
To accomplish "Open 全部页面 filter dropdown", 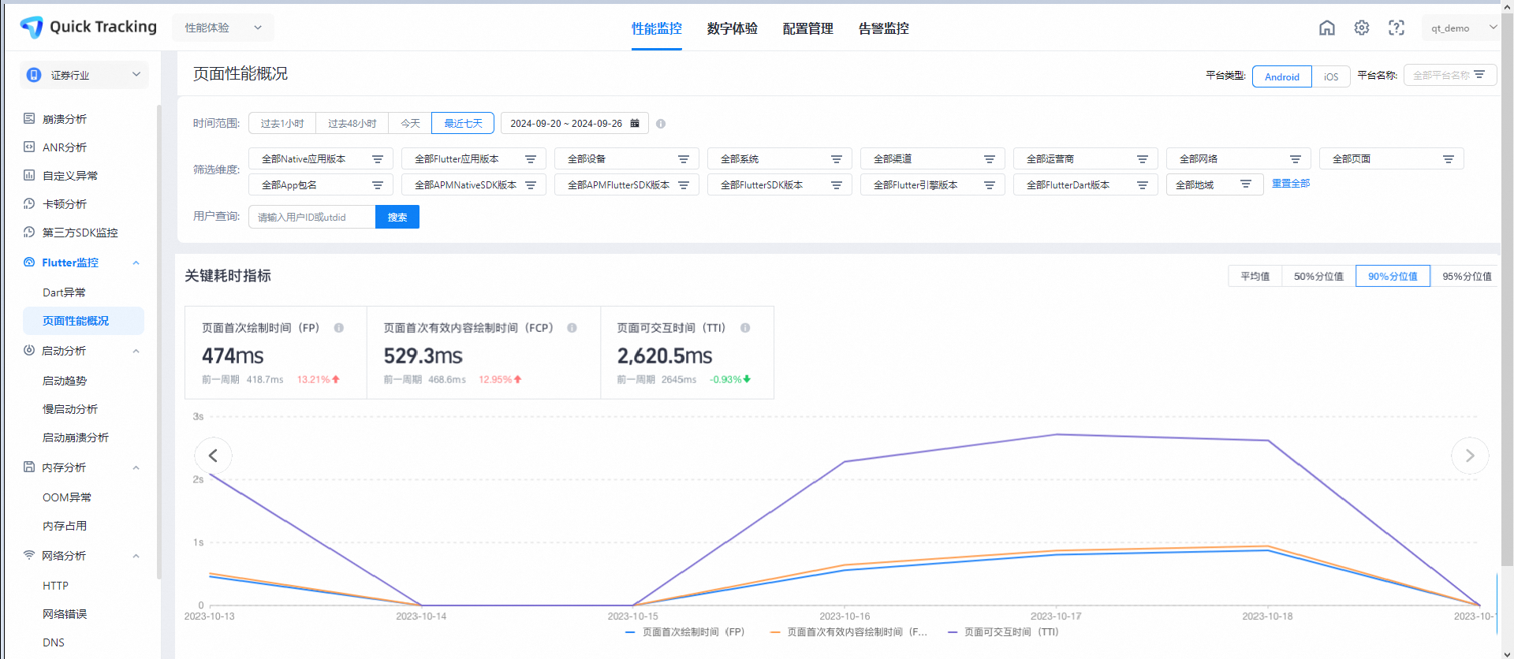I will tap(1392, 158).
